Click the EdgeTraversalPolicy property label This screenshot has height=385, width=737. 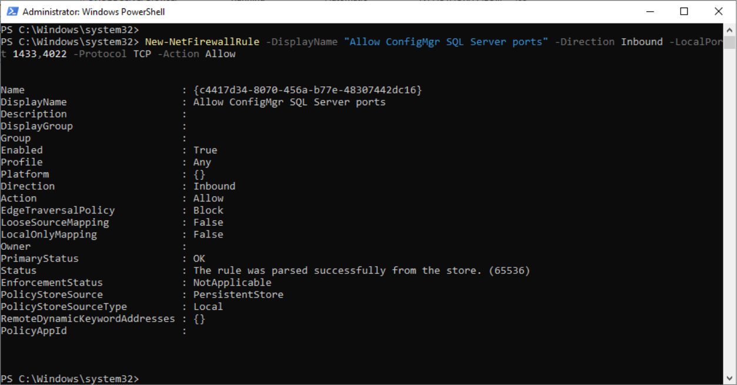click(x=58, y=210)
